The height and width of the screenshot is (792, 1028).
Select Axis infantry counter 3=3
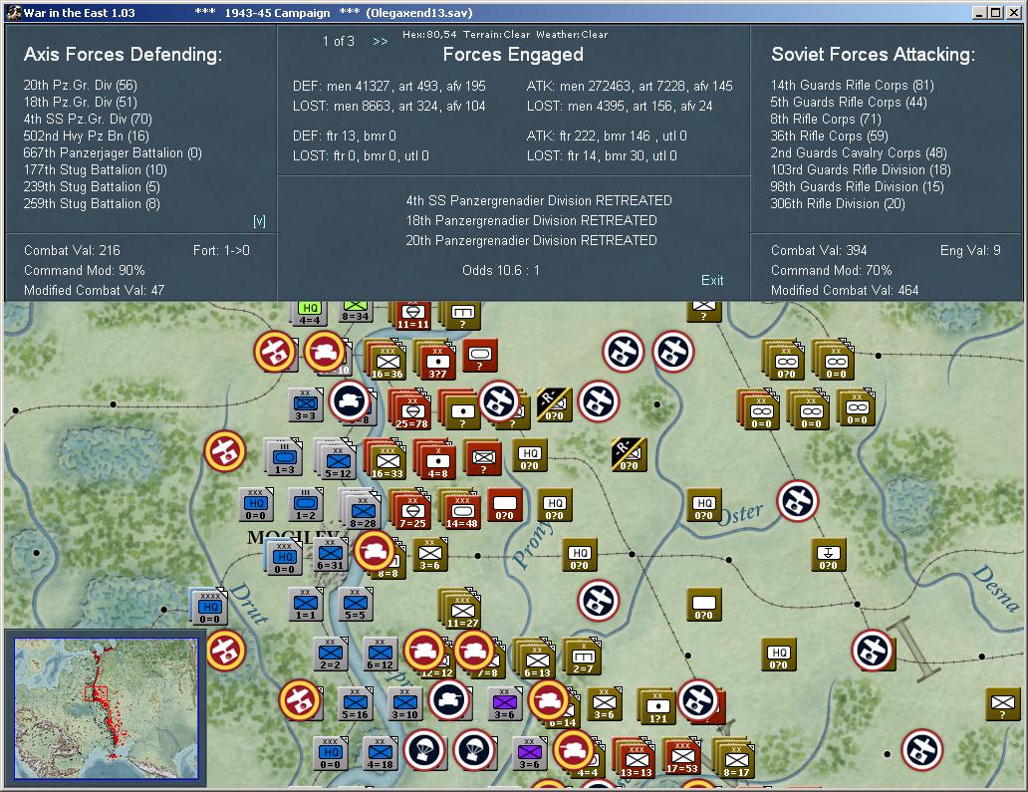click(305, 404)
